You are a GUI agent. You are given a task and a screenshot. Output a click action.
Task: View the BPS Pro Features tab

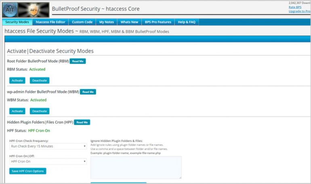tap(158, 22)
